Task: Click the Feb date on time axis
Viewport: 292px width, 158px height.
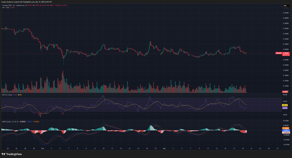Action: pyautogui.click(x=42, y=149)
